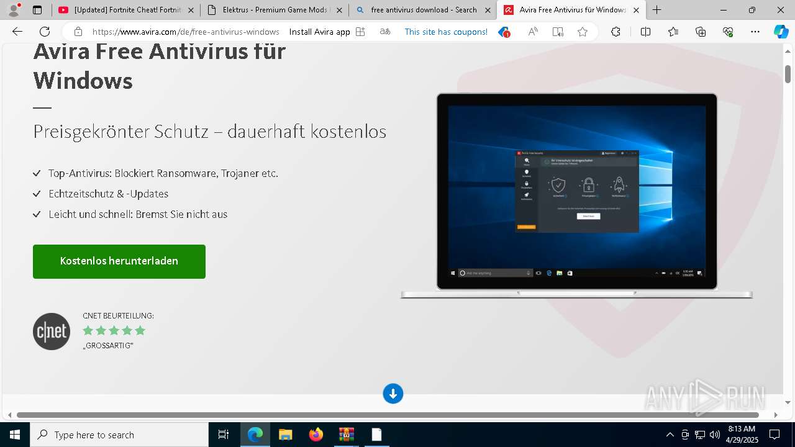Open the translate page icon
This screenshot has width=795, height=447.
385,32
